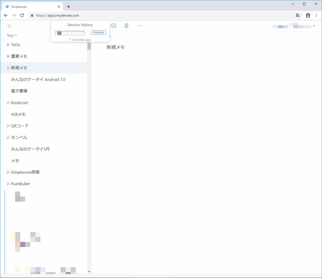Image resolution: width=322 pixels, height=278 pixels.
Task: Reload the Simplenote page
Action: tap(22, 15)
